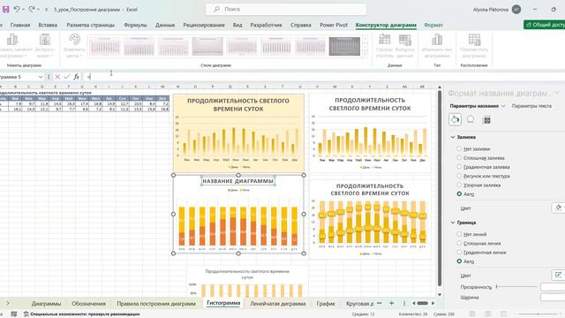Click the Общий доступ share button
Viewport: 565px width, 318px height.
point(544,25)
